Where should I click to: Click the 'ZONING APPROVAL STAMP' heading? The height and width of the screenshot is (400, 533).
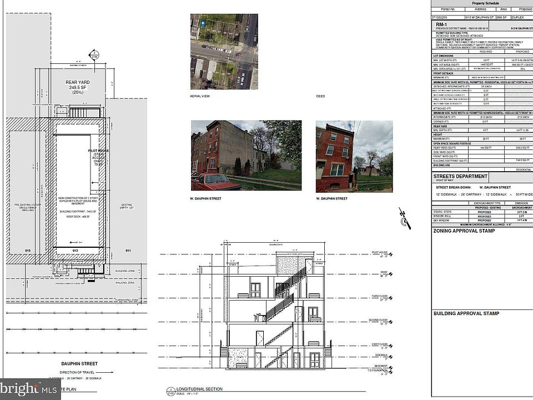point(464,231)
